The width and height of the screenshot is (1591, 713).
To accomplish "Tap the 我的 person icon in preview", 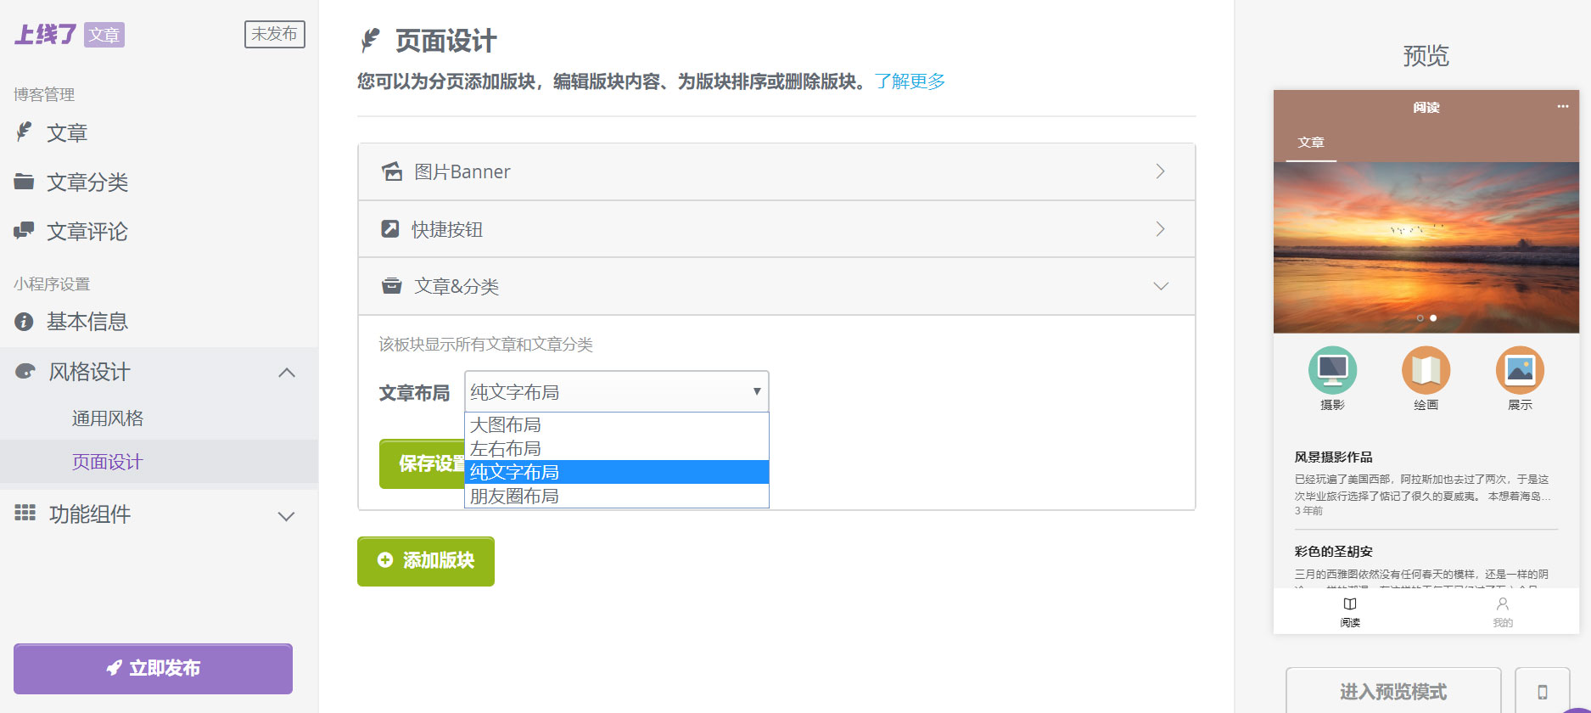I will (x=1502, y=604).
